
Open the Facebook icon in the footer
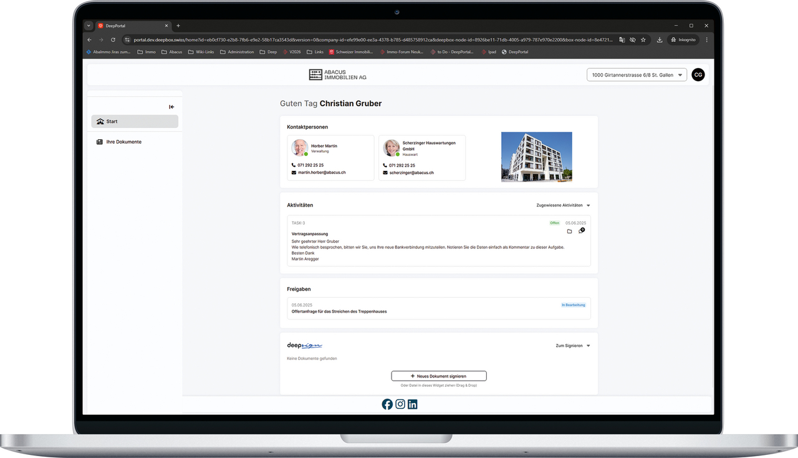[387, 404]
